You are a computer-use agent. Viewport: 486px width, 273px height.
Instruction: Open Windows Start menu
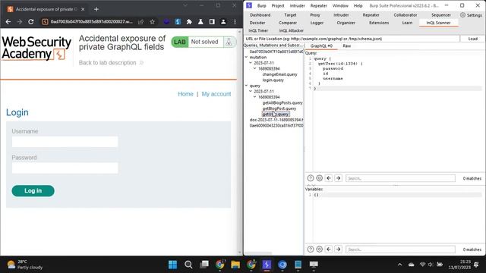point(172,265)
